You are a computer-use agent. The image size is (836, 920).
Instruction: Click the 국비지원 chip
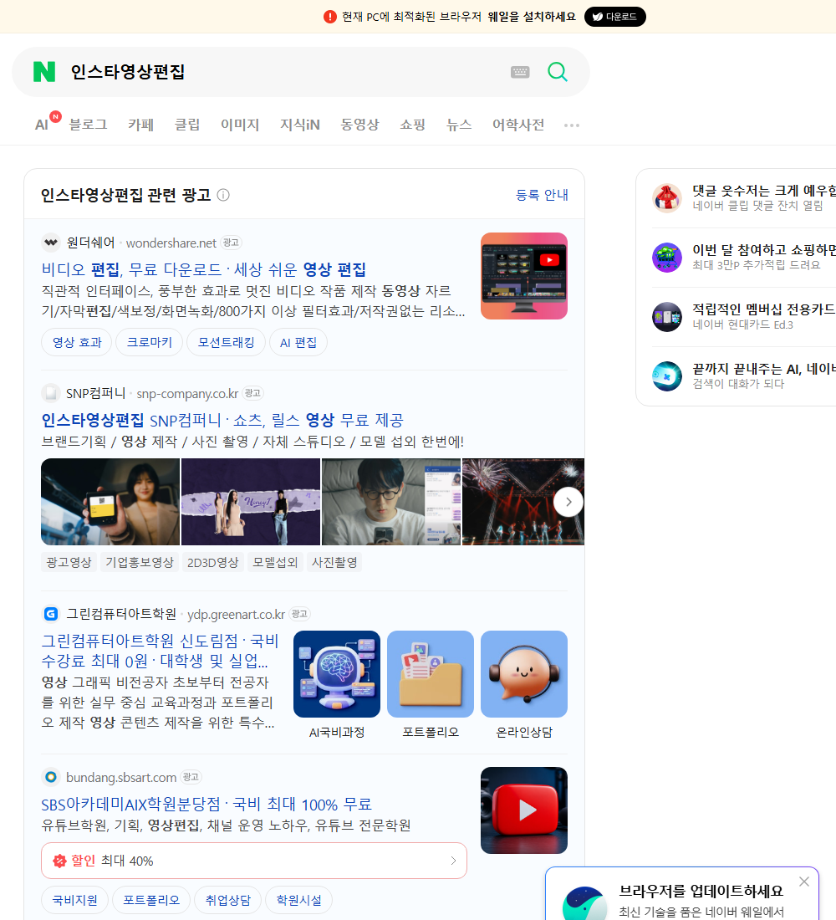74,899
